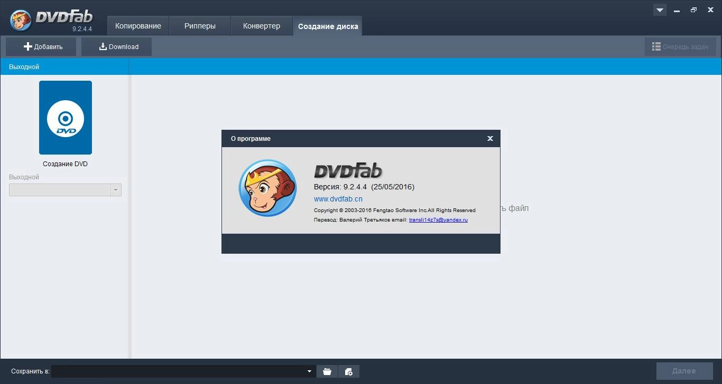722x384 pixels.
Task: Restore the DVDFab window size
Action: pos(693,10)
